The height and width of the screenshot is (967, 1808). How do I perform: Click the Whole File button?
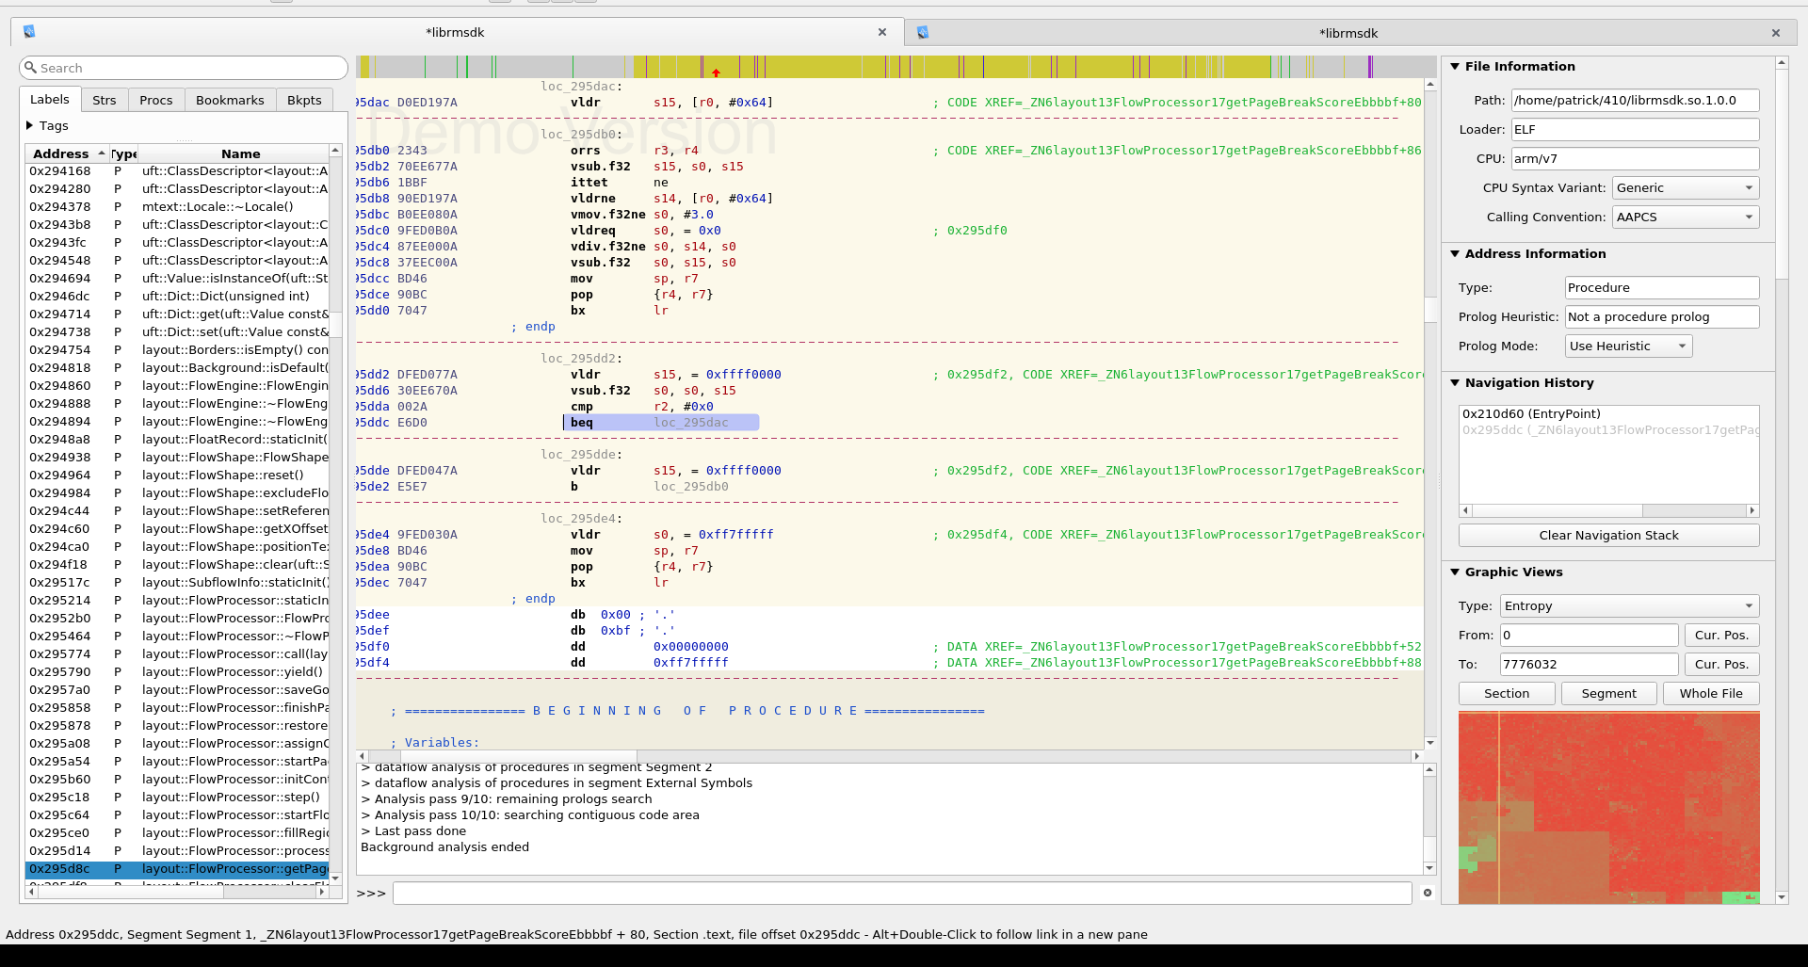(x=1710, y=694)
